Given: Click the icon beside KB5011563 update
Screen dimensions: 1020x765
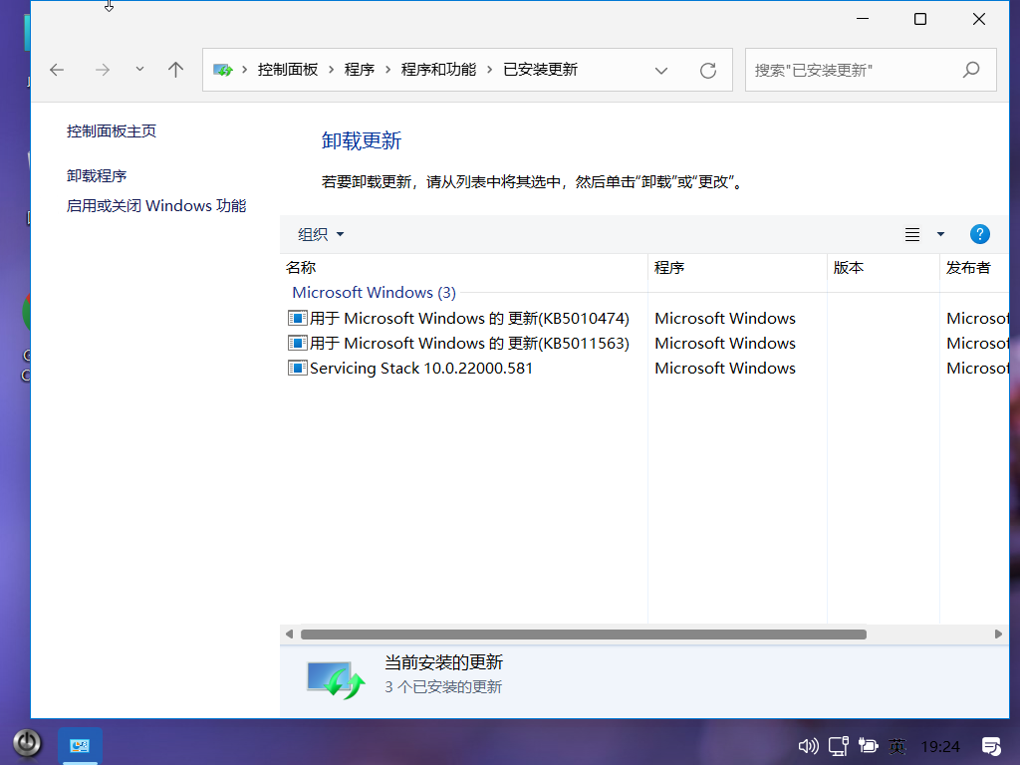Looking at the screenshot, I should pos(297,343).
